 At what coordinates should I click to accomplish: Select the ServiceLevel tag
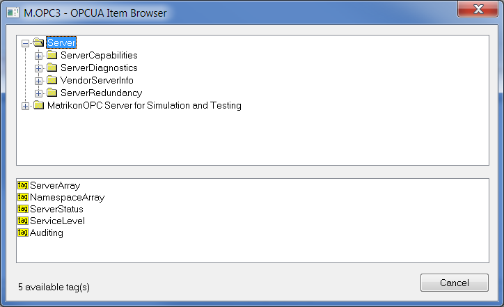tap(57, 221)
